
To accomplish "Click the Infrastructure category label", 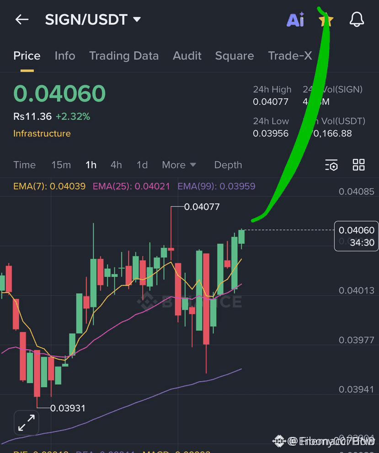I will point(42,133).
